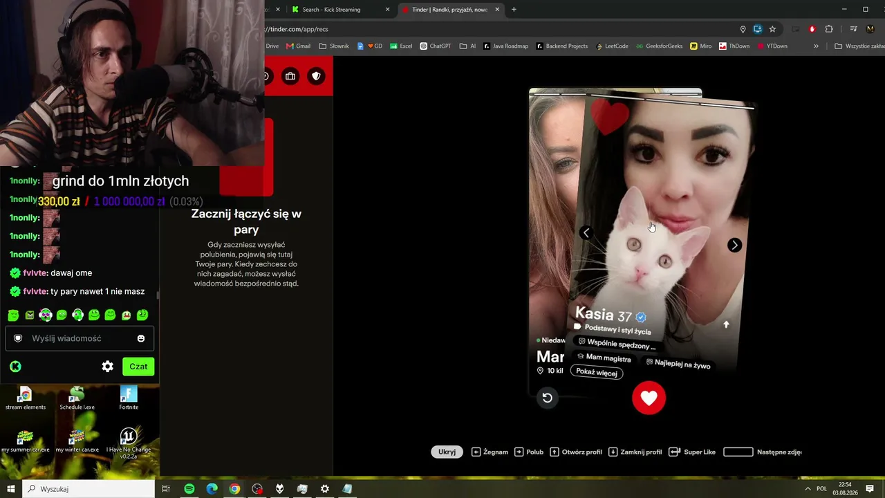
Task: Click the 'Wyślij wiadomość' chat input
Action: point(80,338)
